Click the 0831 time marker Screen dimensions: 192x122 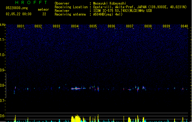click(x=21, y=26)
